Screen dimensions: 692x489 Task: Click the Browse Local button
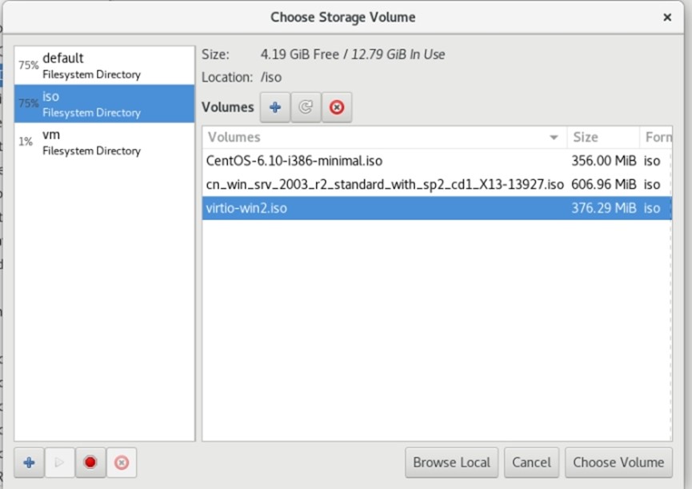452,462
